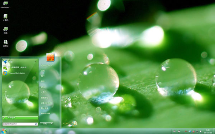The height and width of the screenshot is (134, 215).
Task: Click the network monitor tray icon
Action: tap(197, 131)
